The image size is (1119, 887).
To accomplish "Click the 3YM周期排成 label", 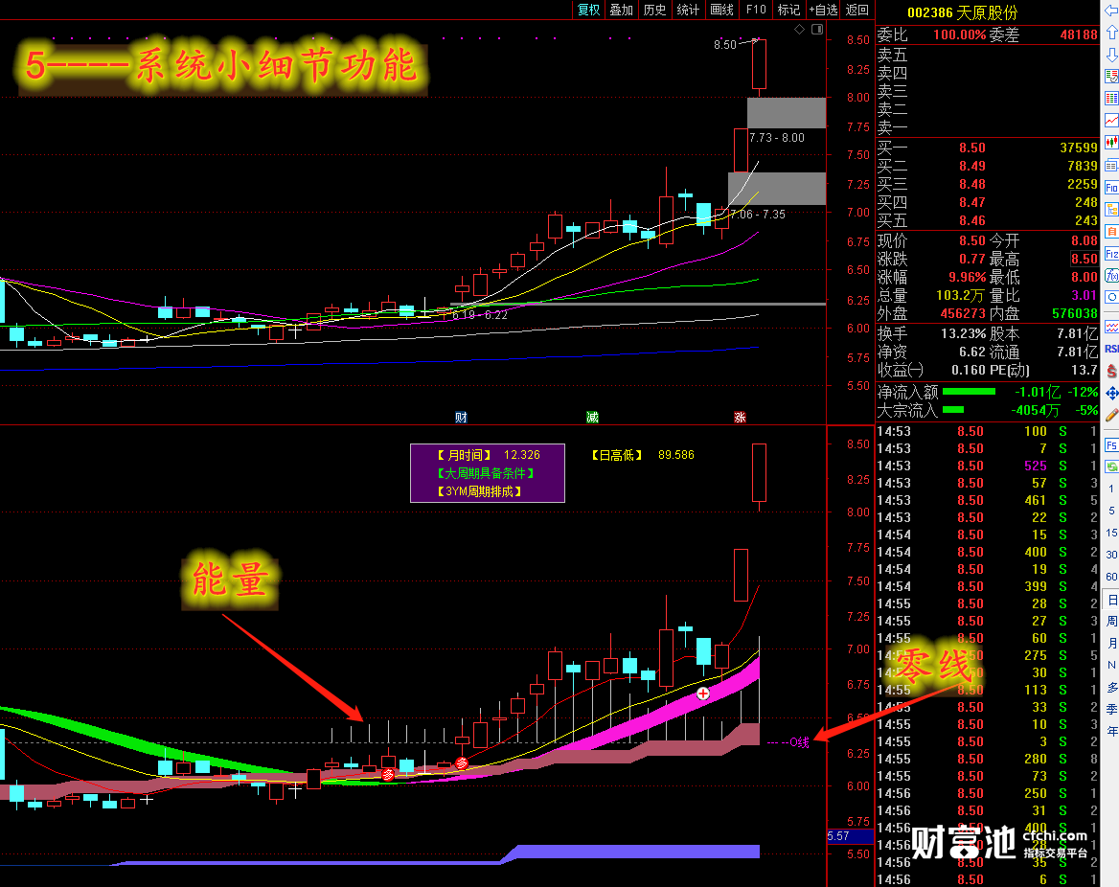I will 479,491.
